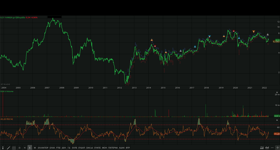Open the orange marker above 2014 peak
Viewport: 280px width, 150px height.
tap(152, 40)
